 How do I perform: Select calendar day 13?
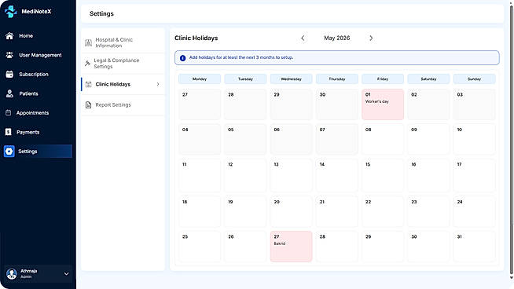291,175
